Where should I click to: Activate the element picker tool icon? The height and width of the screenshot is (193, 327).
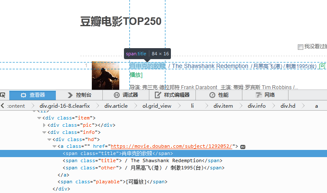click(x=3, y=95)
